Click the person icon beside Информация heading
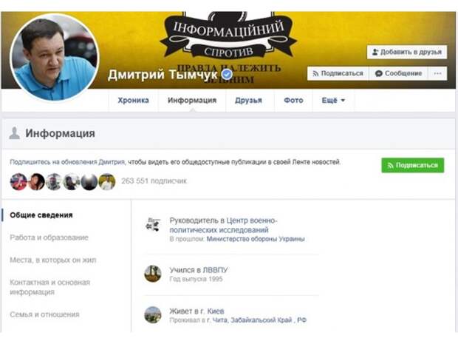 click(14, 133)
